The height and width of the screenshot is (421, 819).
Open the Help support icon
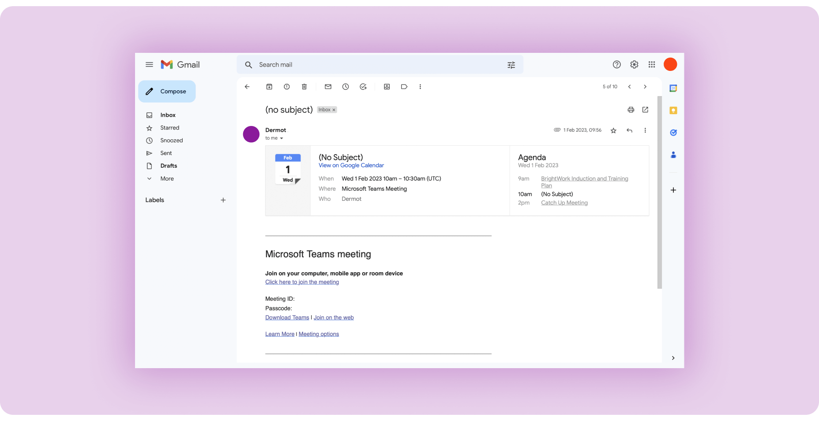coord(616,65)
